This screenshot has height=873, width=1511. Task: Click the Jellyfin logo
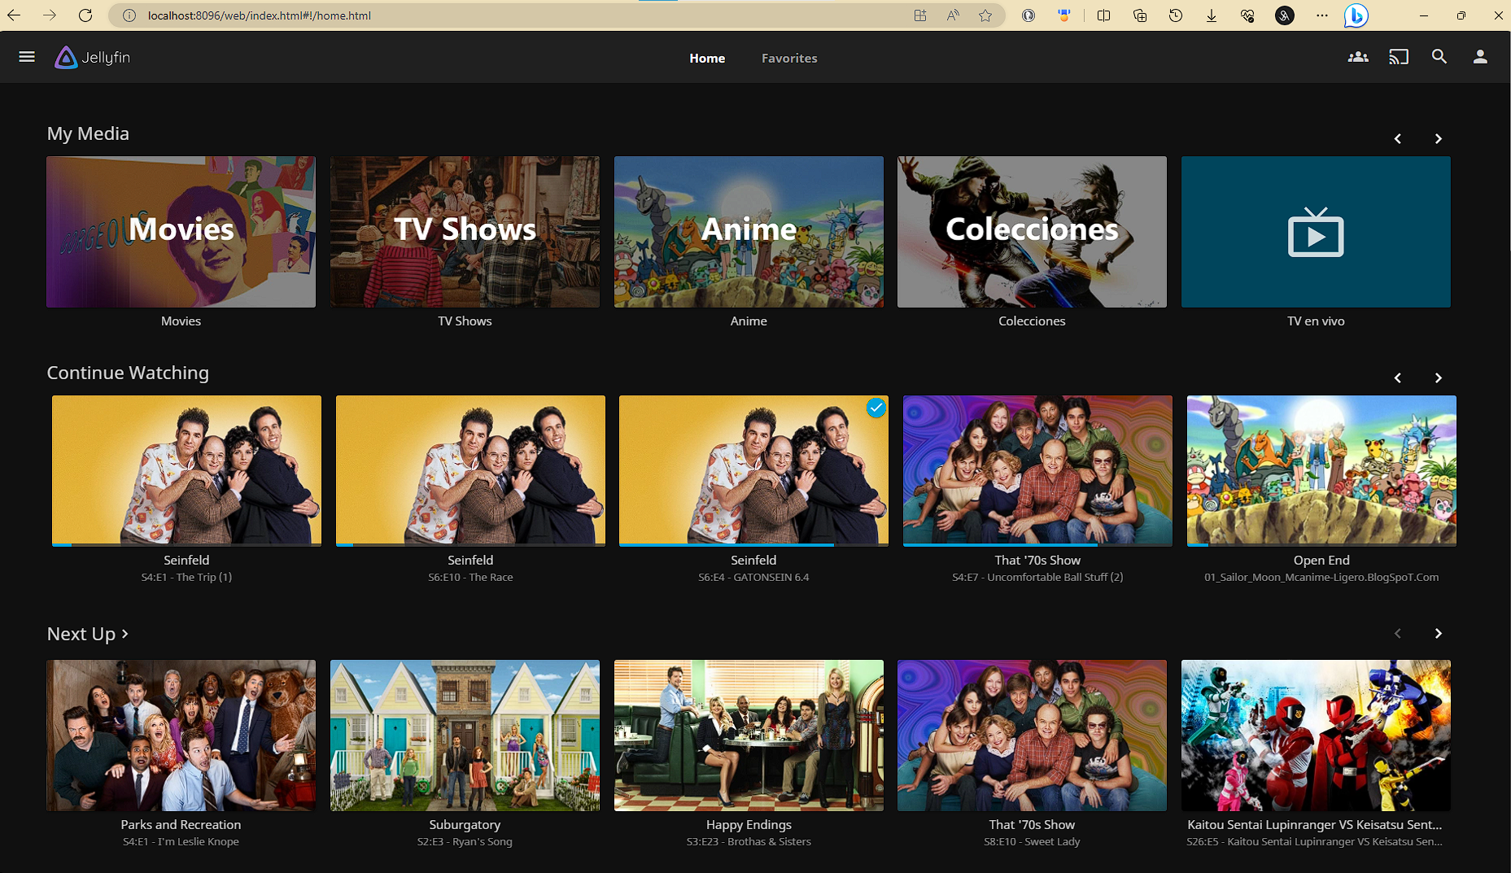click(93, 58)
